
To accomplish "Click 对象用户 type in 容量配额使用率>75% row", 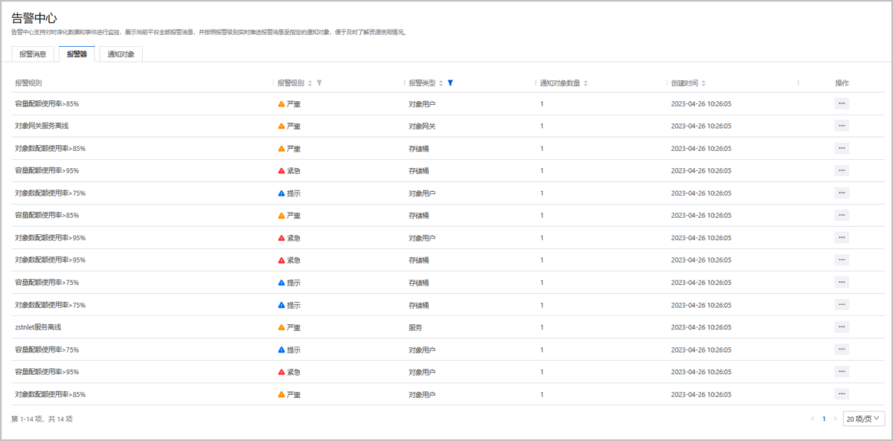I will [422, 350].
